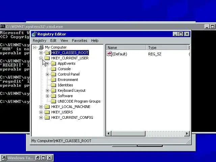Click the Type column header
216x162 pixels.
[166, 48]
